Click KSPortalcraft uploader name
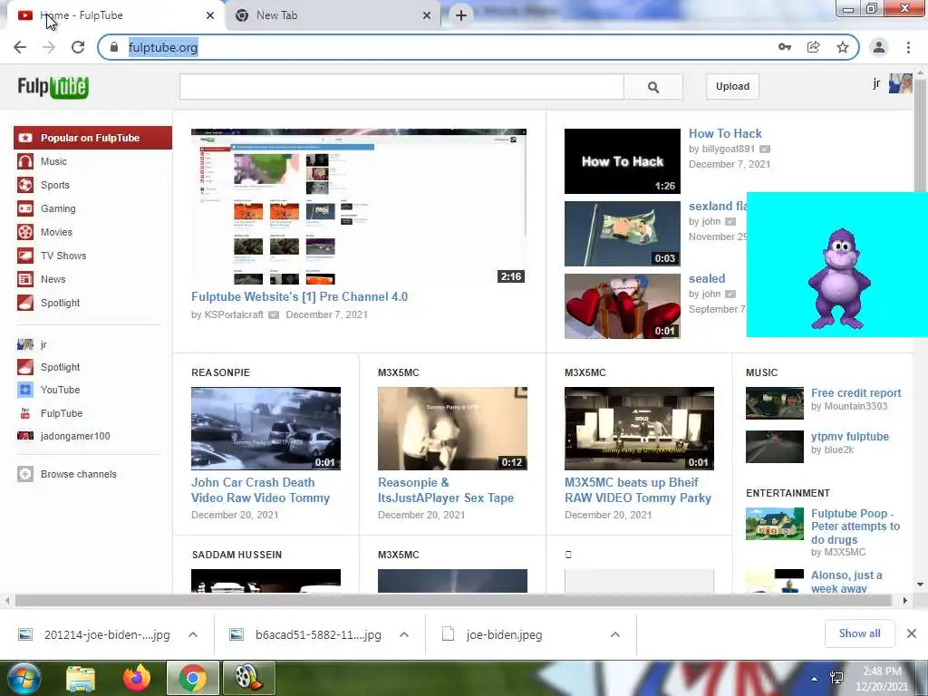The image size is (928, 696). [x=234, y=314]
